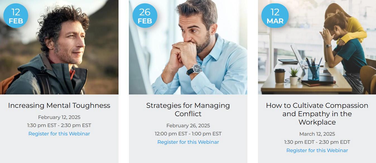Register for the Increasing Mental Toughness webinar

[59, 134]
